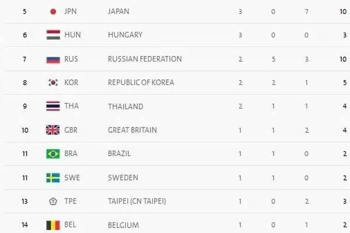Open the TAIPEI (CN TAIPEI) entry
Screen dimensions: 350x233
coord(137,202)
